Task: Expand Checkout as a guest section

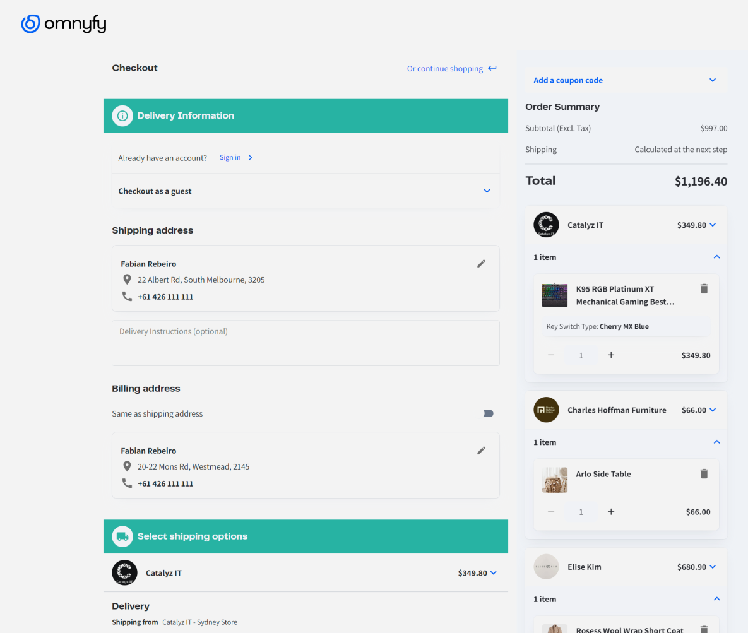Action: click(x=487, y=191)
